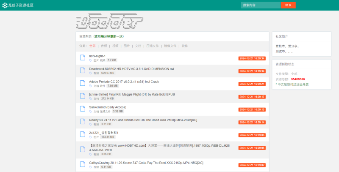Click the file icon beside Deadwood.S03E02 entry

(82, 71)
